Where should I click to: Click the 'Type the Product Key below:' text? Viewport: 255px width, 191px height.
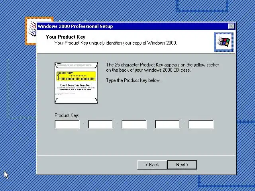[x=133, y=80]
